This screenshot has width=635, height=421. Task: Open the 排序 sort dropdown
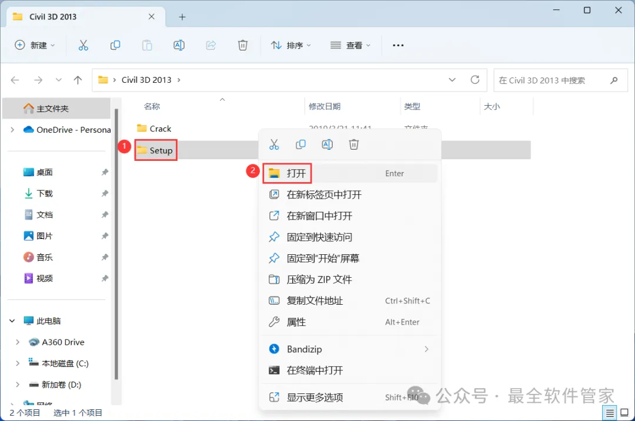click(291, 45)
